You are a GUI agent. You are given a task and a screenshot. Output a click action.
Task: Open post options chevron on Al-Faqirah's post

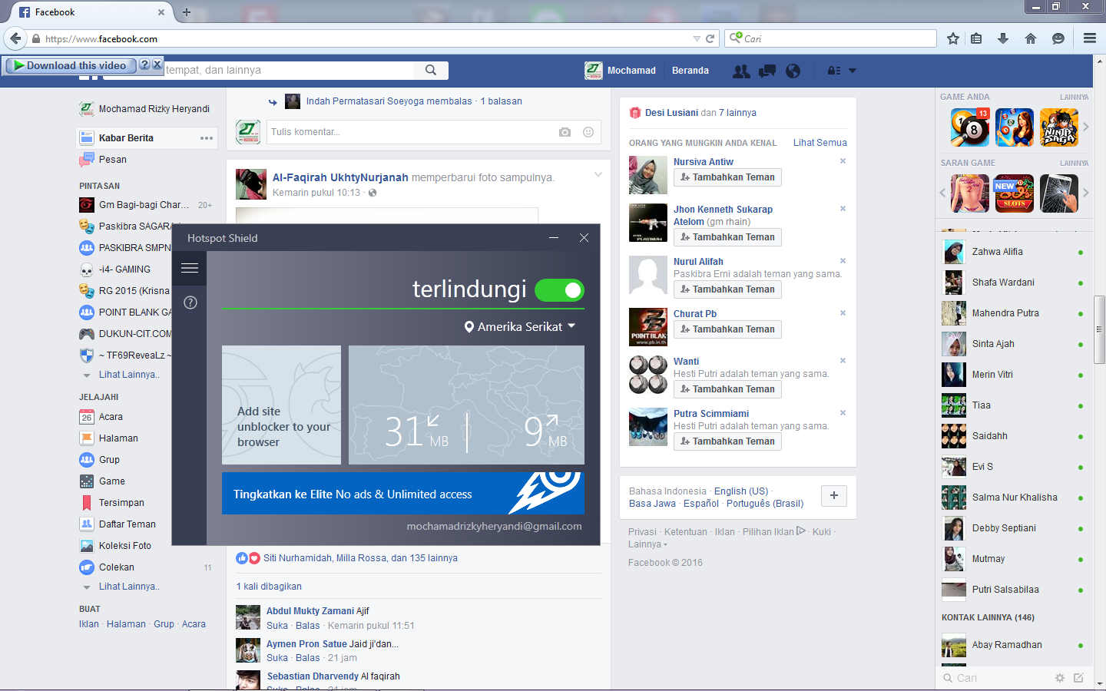(x=598, y=175)
